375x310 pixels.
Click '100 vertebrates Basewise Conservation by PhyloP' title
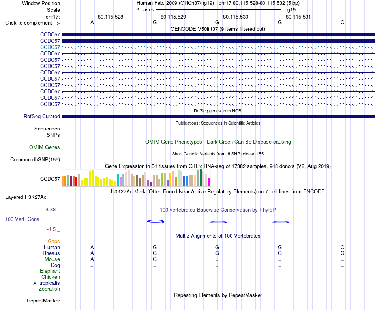218,210
